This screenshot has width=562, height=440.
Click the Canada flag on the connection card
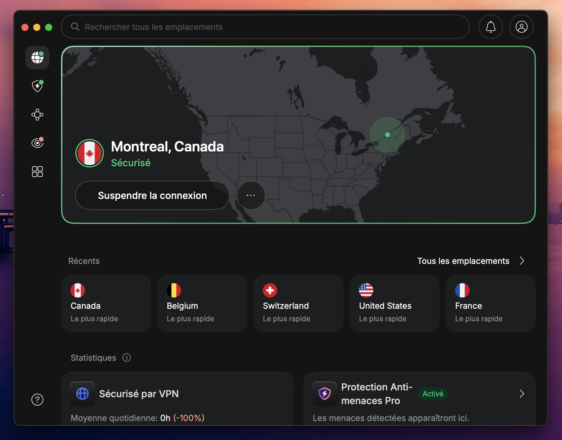tap(89, 153)
